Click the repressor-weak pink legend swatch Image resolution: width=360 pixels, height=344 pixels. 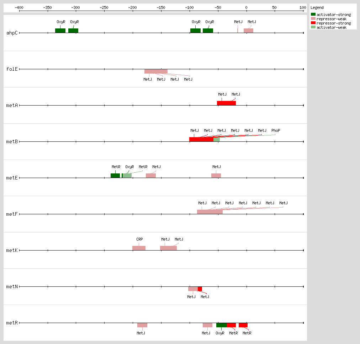[313, 18]
